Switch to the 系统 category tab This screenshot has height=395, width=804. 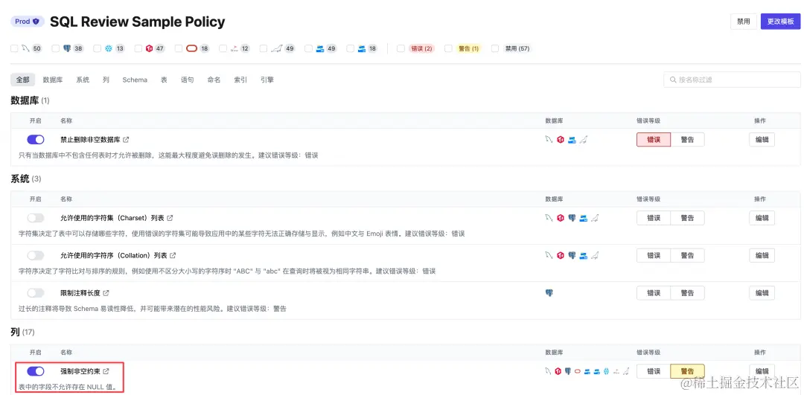pos(83,80)
